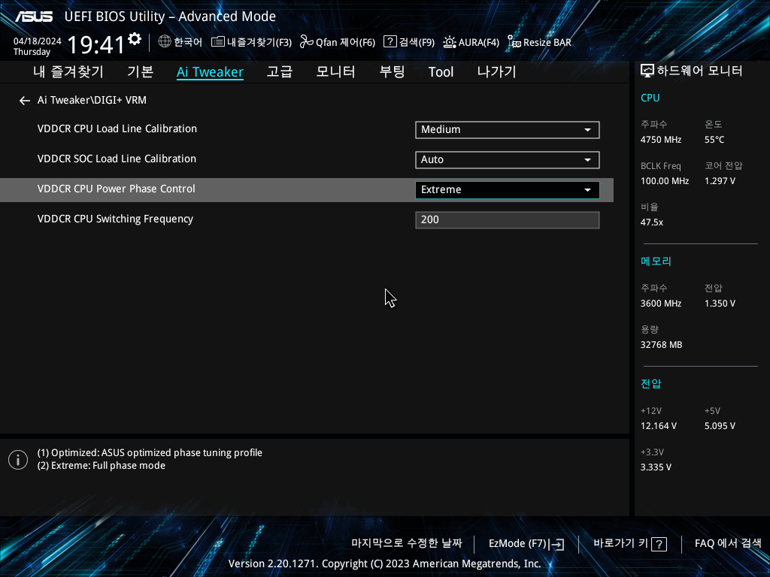Viewport: 770px width, 577px height.
Task: Click Resize BAR button label
Action: tap(547, 42)
